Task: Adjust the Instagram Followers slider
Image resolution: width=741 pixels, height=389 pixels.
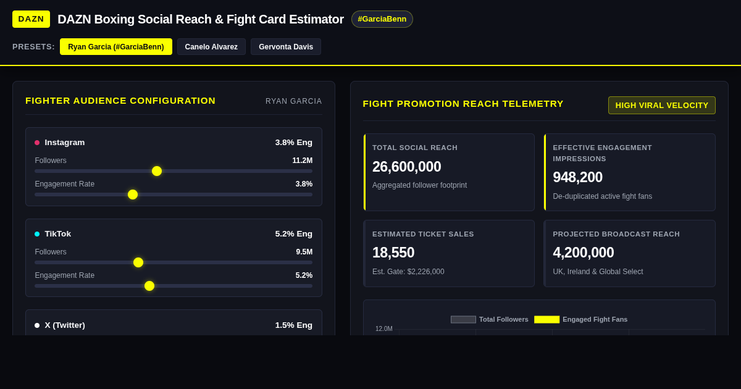Action: [174, 171]
